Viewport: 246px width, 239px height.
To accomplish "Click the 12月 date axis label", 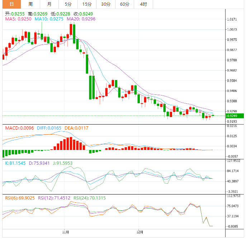I will [139, 232].
